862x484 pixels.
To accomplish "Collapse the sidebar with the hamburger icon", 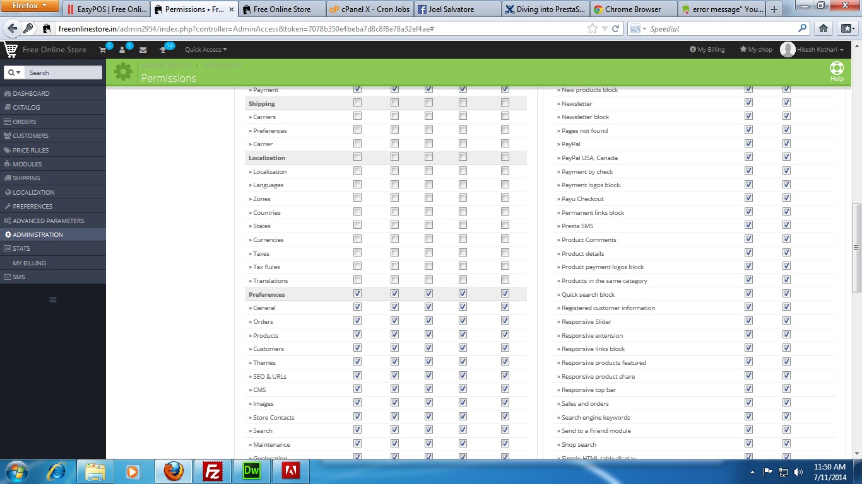I will 53,299.
